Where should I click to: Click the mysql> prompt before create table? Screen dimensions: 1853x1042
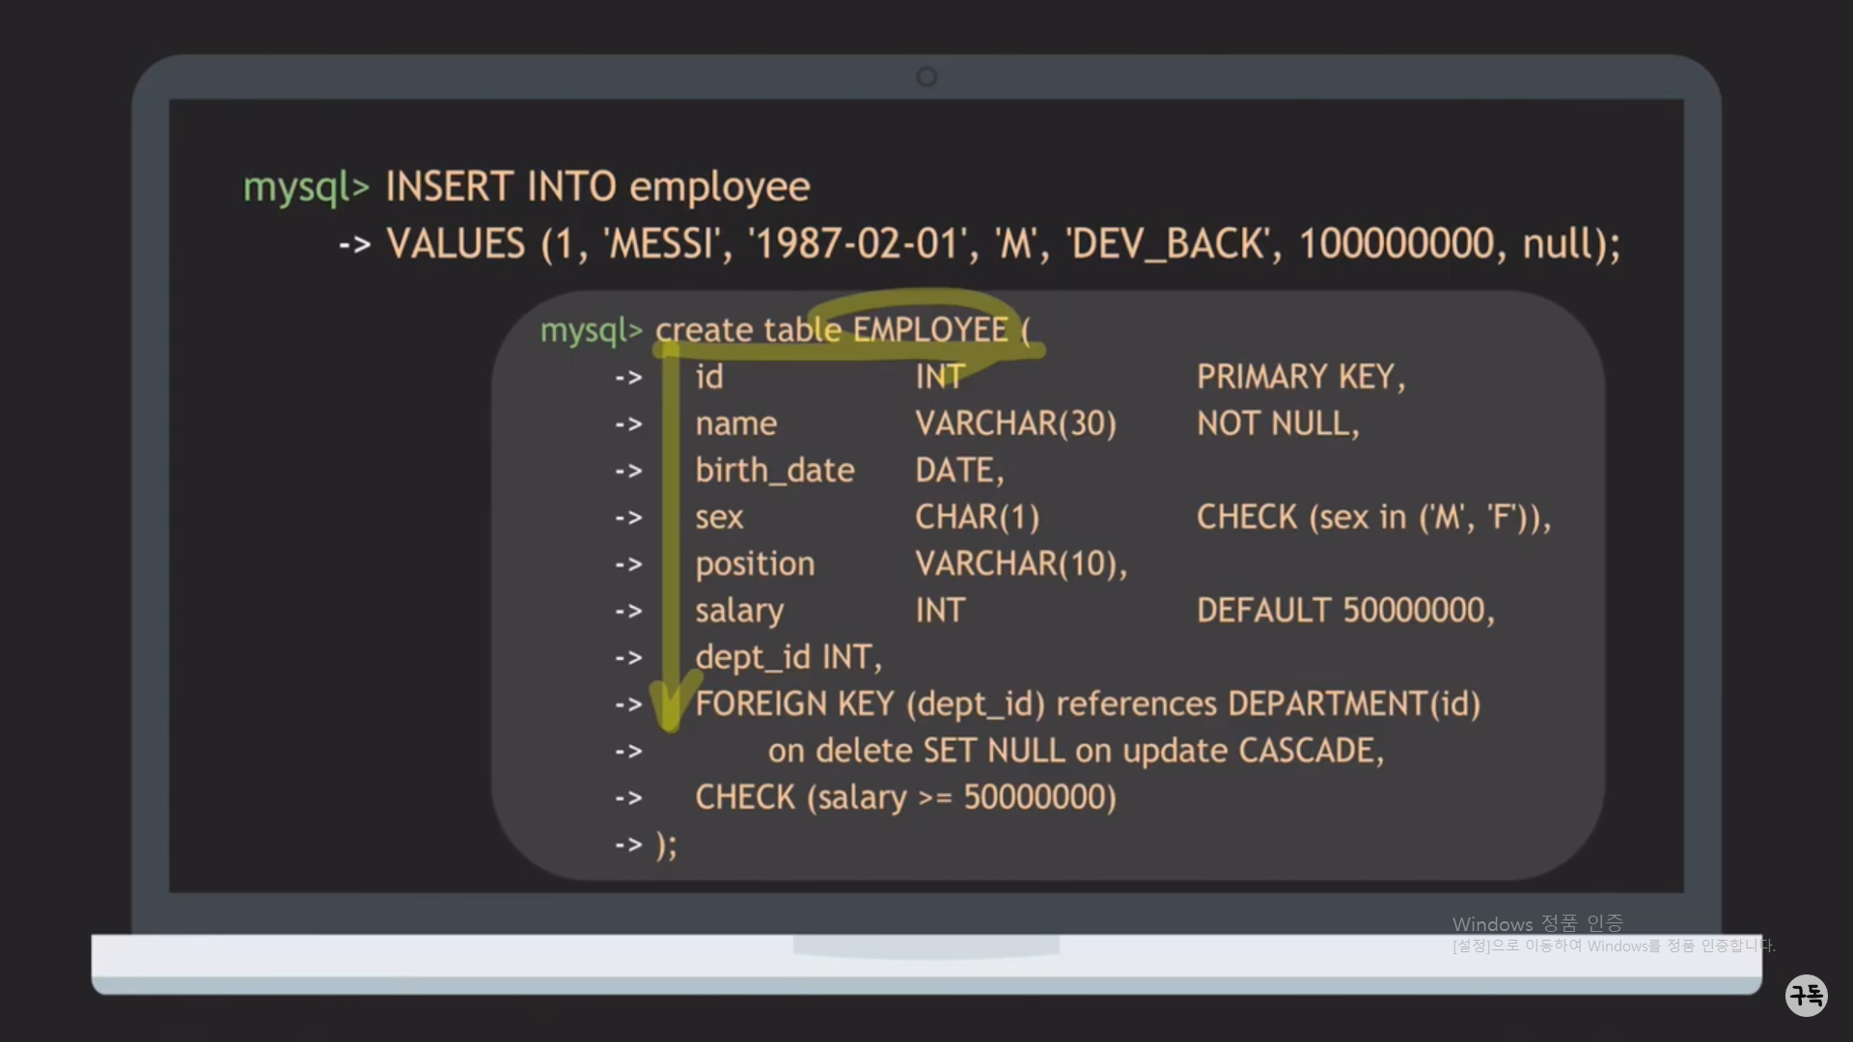pos(591,330)
